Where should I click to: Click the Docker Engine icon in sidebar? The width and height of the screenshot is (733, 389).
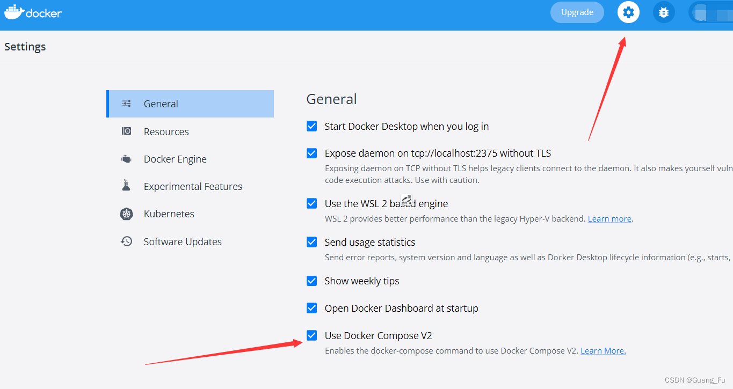click(x=126, y=159)
